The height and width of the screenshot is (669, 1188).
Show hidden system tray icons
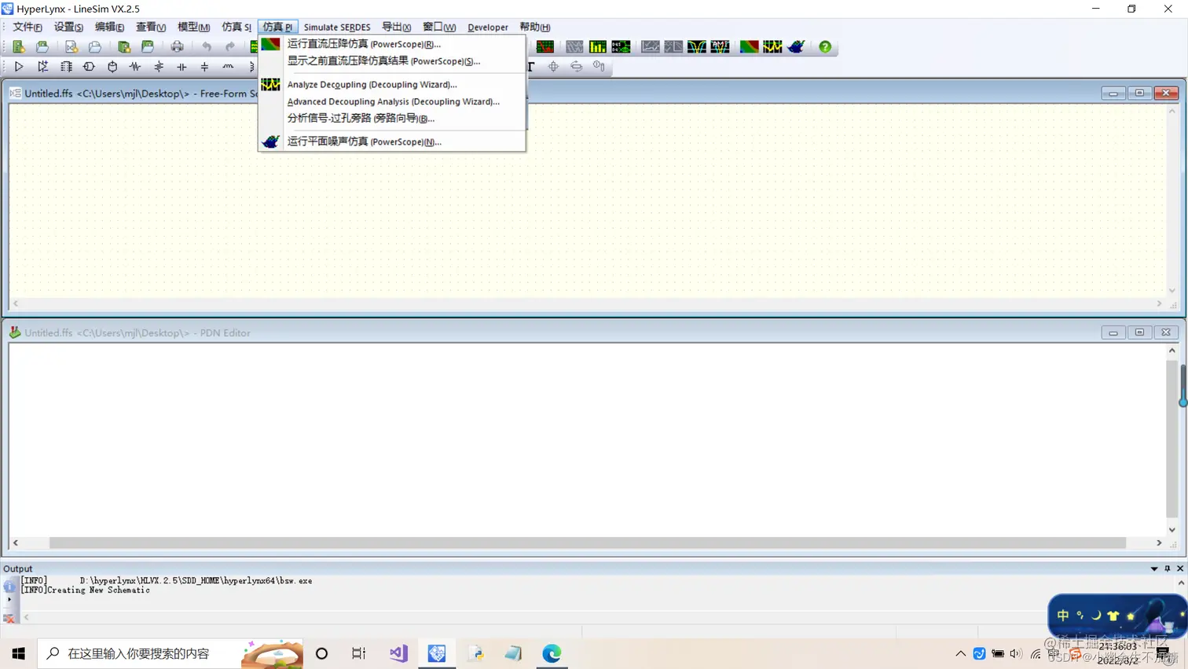coord(960,653)
